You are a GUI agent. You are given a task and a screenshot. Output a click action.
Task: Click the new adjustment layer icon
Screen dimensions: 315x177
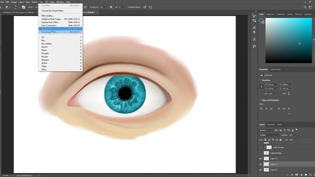[301, 175]
